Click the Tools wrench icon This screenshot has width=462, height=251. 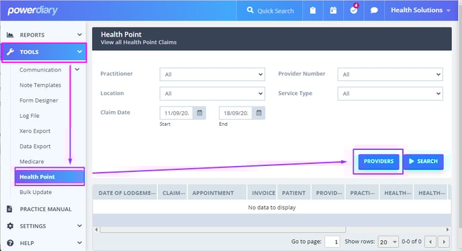(10, 52)
